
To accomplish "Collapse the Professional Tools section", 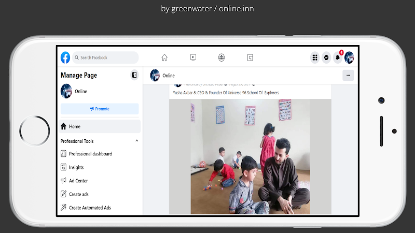I will 137,141.
